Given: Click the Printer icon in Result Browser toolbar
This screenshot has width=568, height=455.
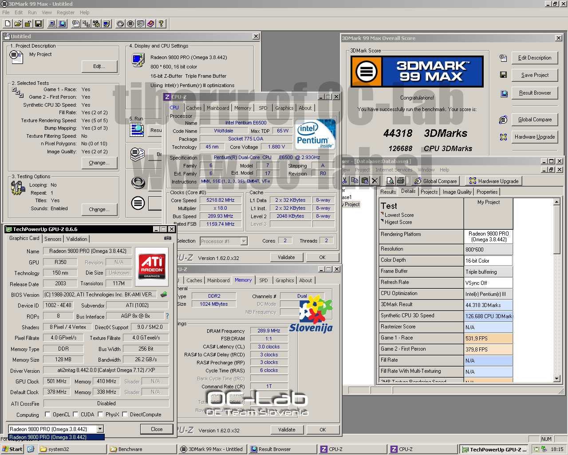Looking at the screenshot, I should coord(401,180).
